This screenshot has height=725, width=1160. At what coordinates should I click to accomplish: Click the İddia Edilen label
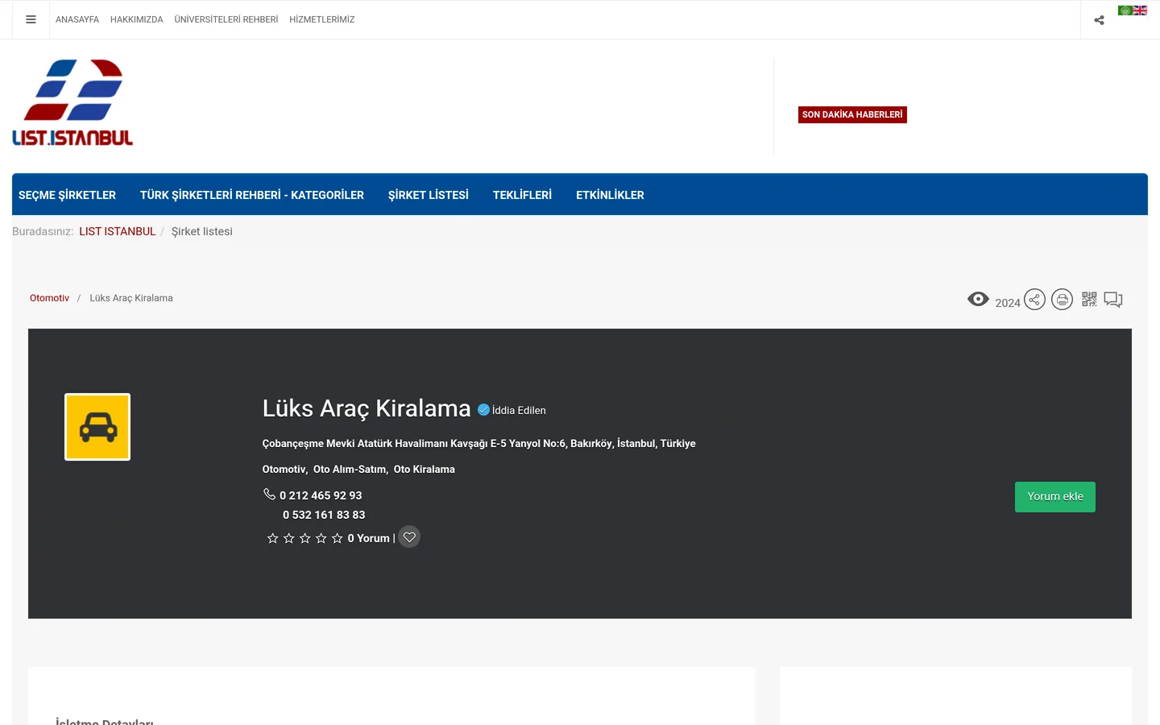click(x=519, y=410)
